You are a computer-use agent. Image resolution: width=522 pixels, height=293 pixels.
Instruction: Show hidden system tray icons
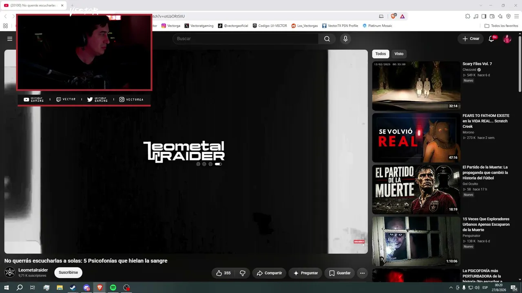451,288
